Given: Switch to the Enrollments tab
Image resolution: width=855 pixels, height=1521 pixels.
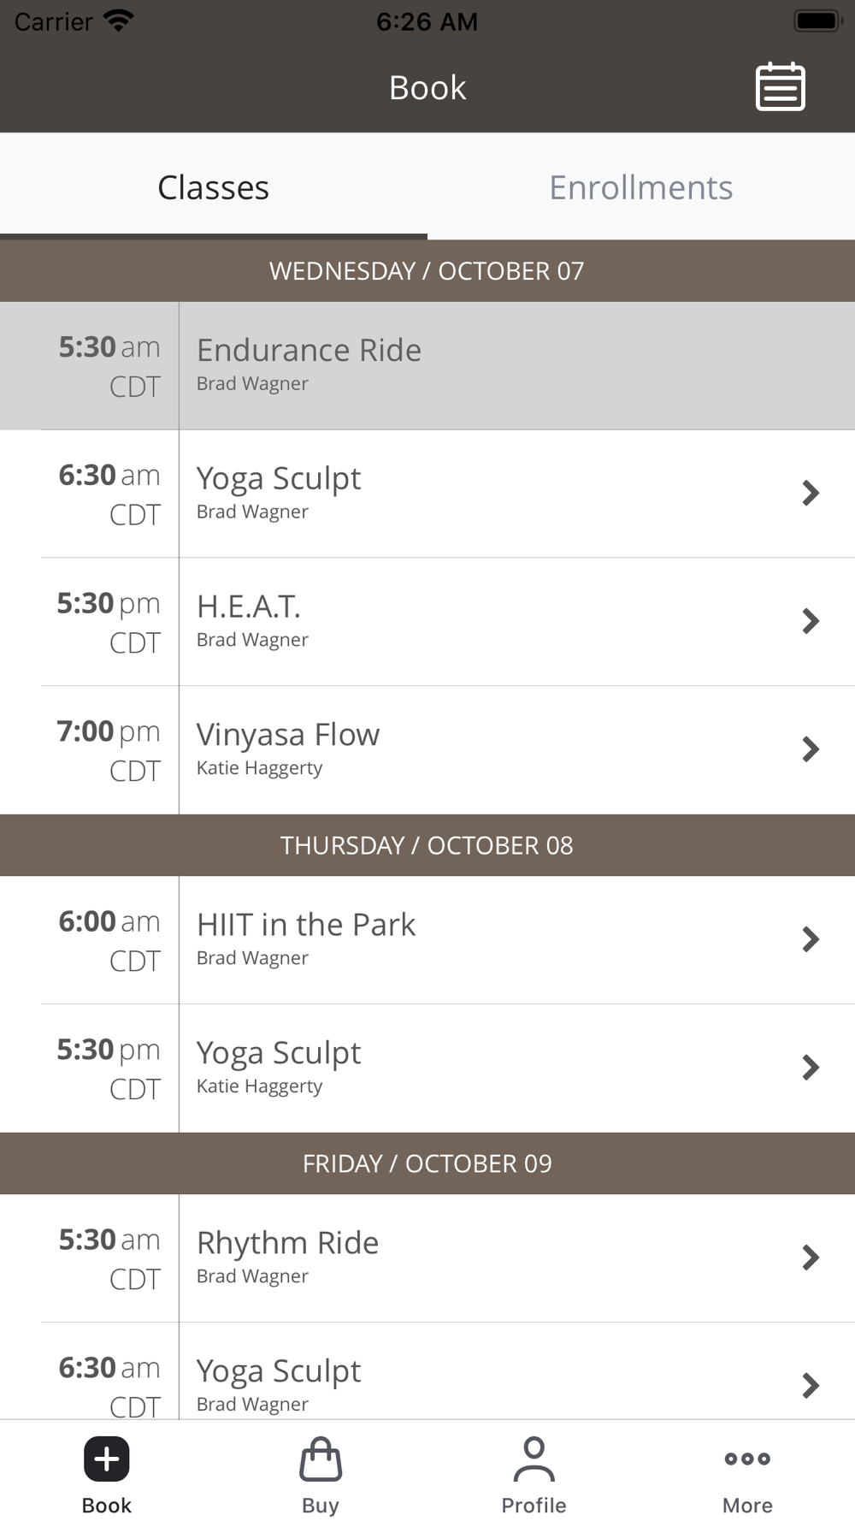Looking at the screenshot, I should pos(640,187).
